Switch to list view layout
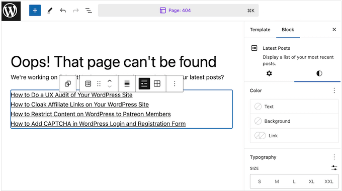This screenshot has height=191, width=342. (x=144, y=83)
